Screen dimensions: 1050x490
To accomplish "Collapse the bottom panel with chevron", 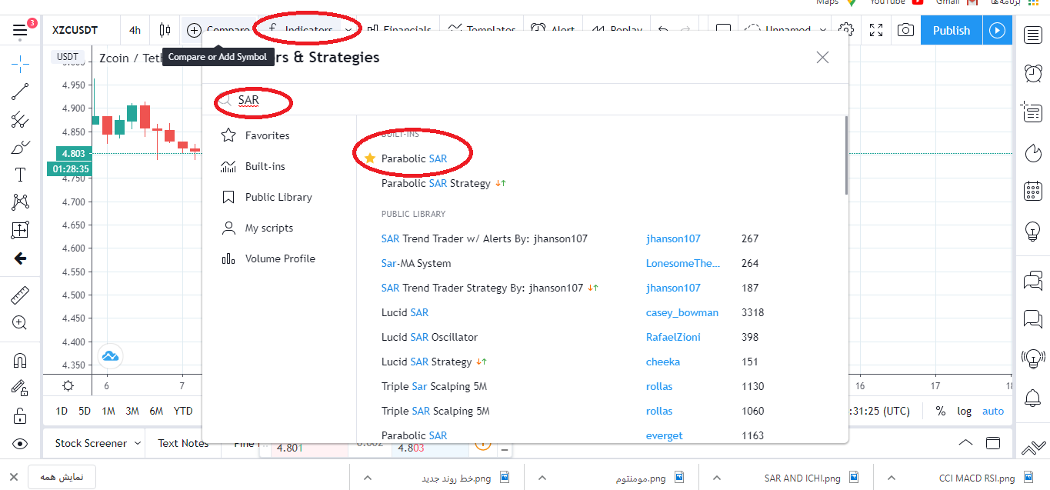I will (x=965, y=443).
